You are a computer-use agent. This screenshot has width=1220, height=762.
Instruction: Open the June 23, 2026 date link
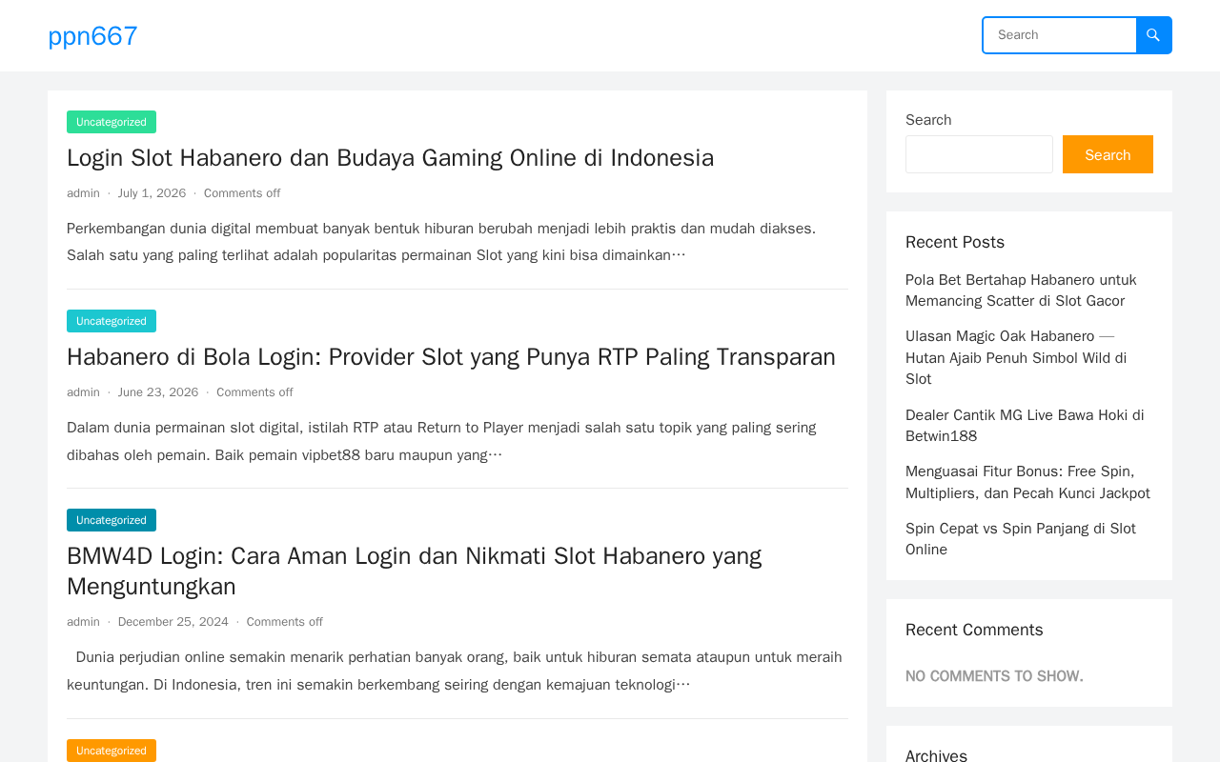(158, 392)
